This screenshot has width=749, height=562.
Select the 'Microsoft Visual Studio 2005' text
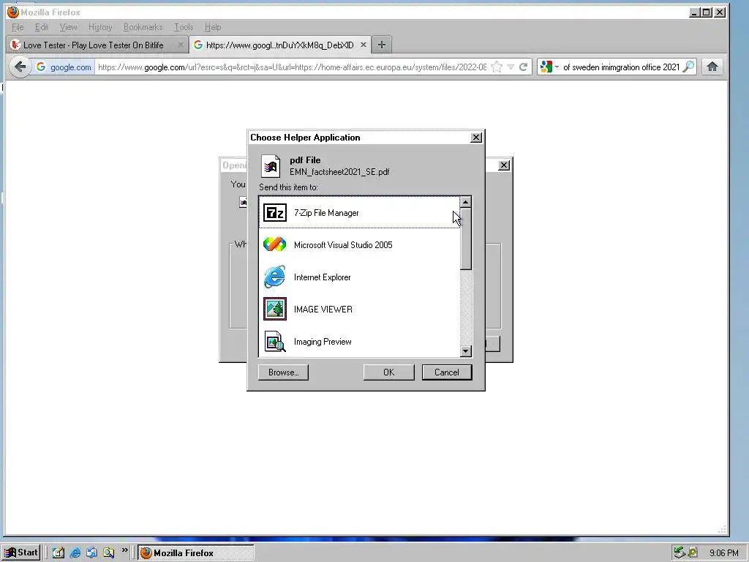point(343,244)
